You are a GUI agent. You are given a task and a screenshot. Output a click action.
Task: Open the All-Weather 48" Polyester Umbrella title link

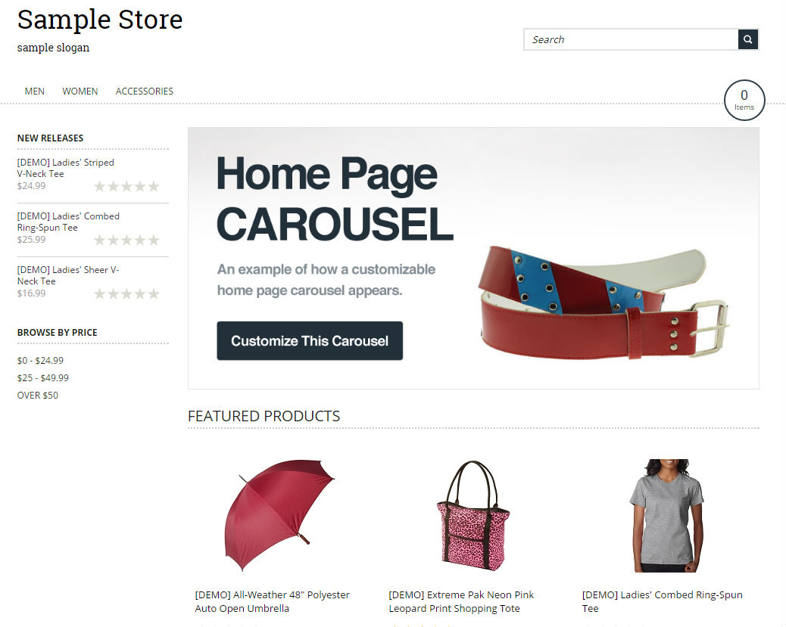(272, 601)
